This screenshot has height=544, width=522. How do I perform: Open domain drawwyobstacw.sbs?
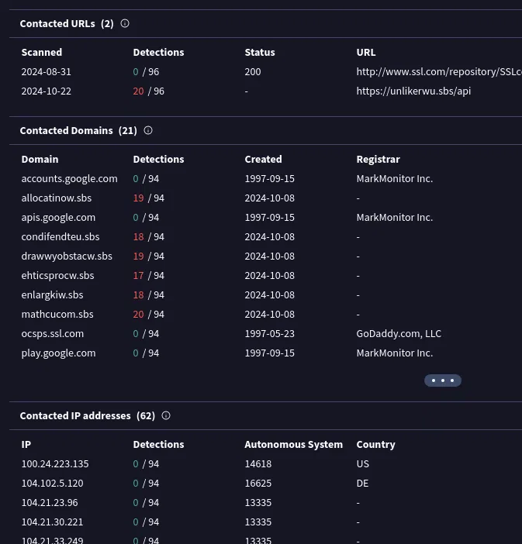pos(67,257)
